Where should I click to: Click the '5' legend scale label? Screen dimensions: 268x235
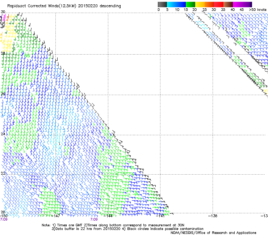coord(167,10)
